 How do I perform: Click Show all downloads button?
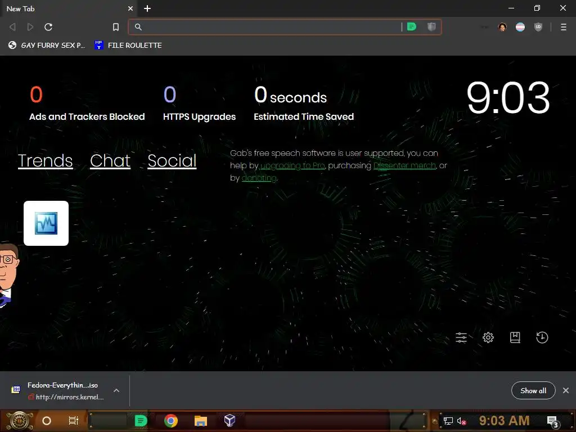(533, 390)
